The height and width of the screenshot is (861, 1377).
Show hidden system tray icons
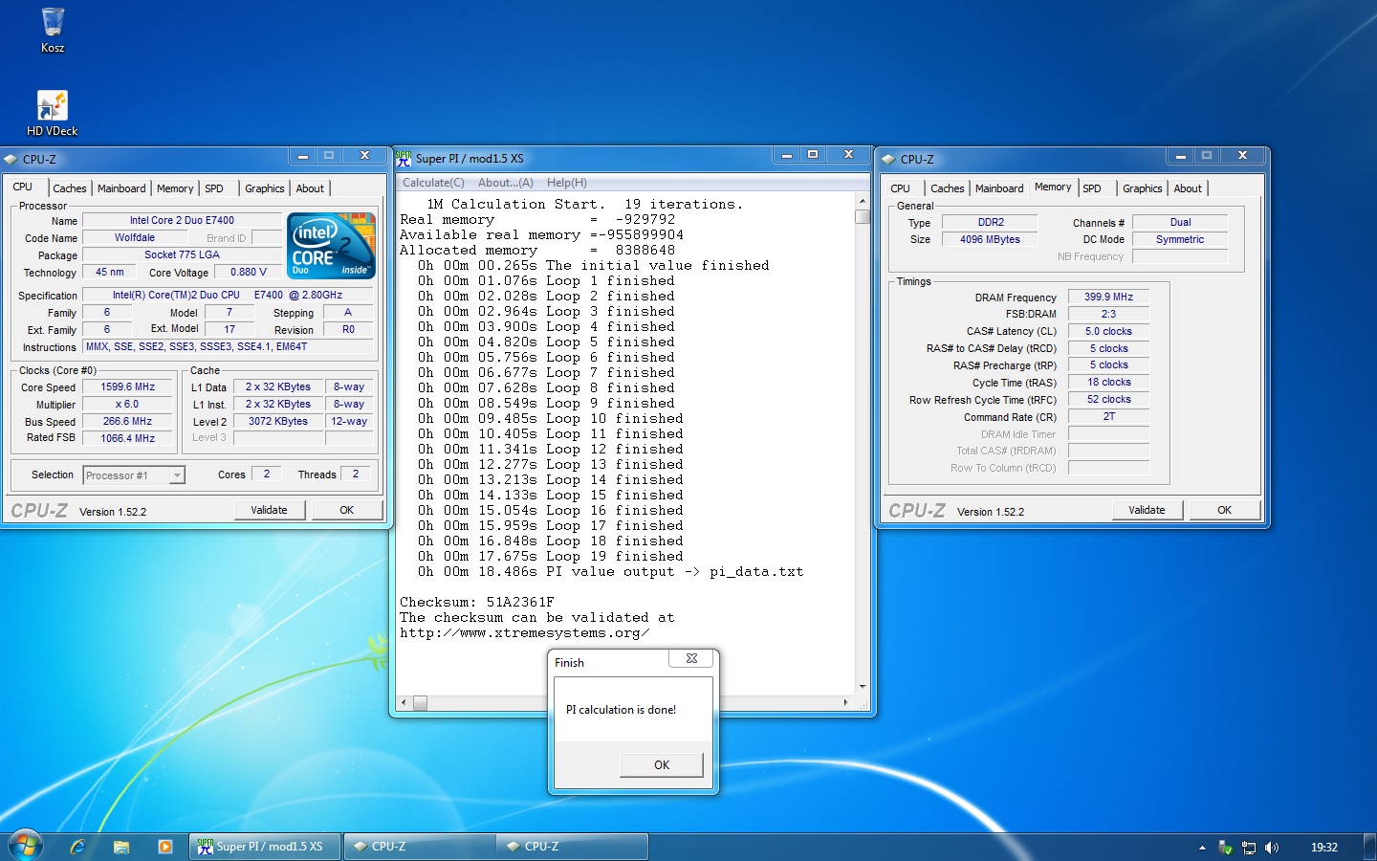[1202, 848]
